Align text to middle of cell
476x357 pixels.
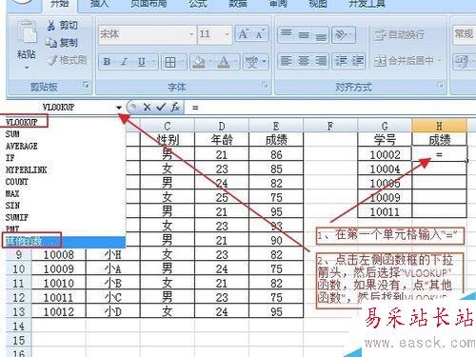coord(304,34)
